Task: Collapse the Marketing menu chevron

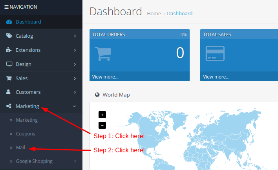Action: point(75,106)
